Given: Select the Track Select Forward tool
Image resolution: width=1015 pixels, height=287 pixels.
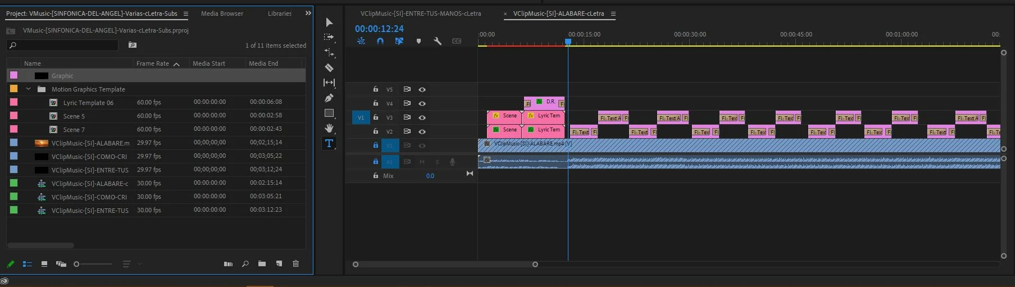Looking at the screenshot, I should [x=329, y=37].
